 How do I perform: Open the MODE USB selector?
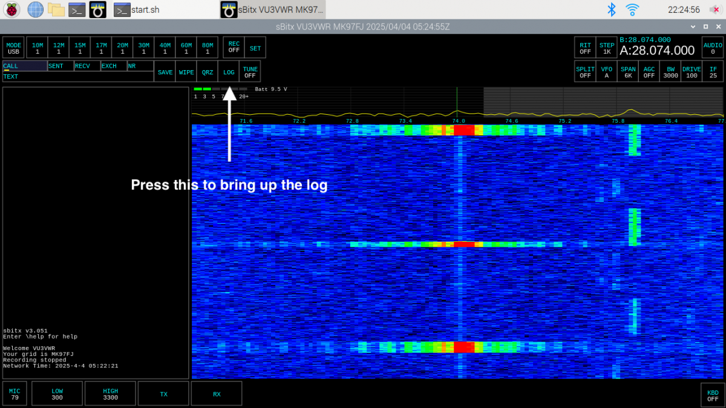(x=13, y=48)
